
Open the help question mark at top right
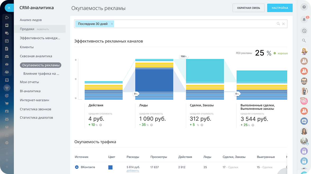(304, 7)
